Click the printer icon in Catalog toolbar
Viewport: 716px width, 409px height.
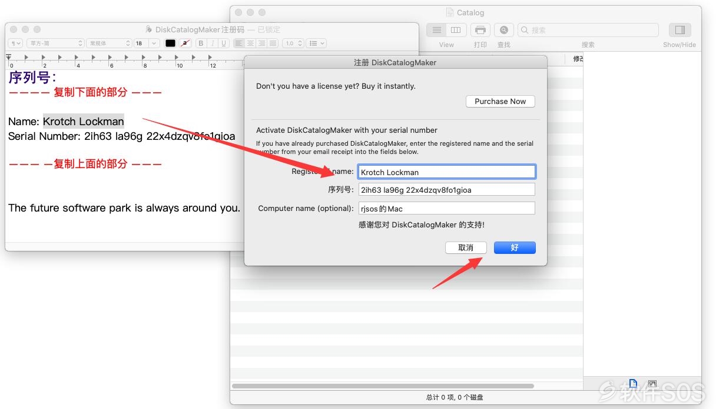pos(480,30)
